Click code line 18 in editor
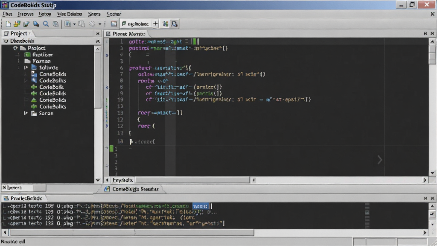This screenshot has width=437, height=246. pyautogui.click(x=142, y=142)
